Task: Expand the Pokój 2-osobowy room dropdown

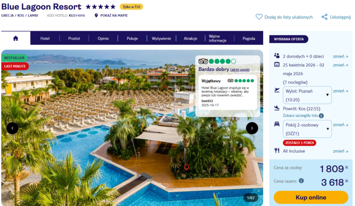Action: pyautogui.click(x=307, y=129)
